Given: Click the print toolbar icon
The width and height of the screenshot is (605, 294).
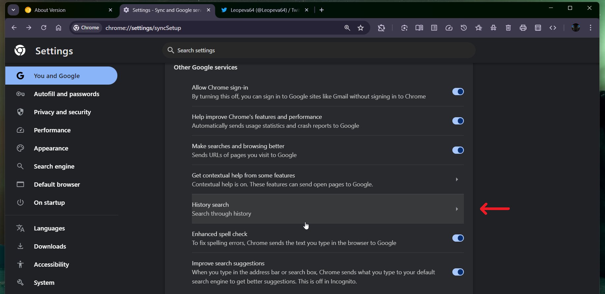Looking at the screenshot, I should [x=523, y=28].
